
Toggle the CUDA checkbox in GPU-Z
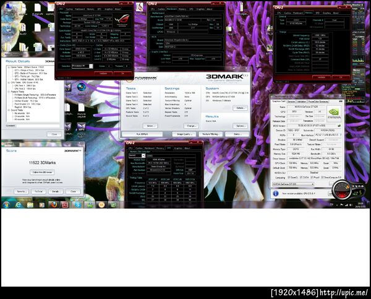pos(301,178)
